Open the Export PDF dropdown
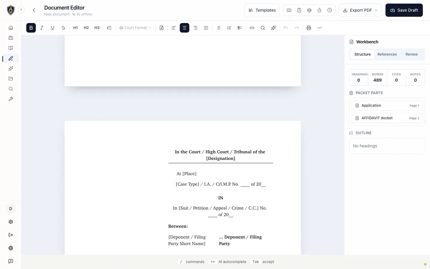This screenshot has height=269, width=430. (x=360, y=10)
